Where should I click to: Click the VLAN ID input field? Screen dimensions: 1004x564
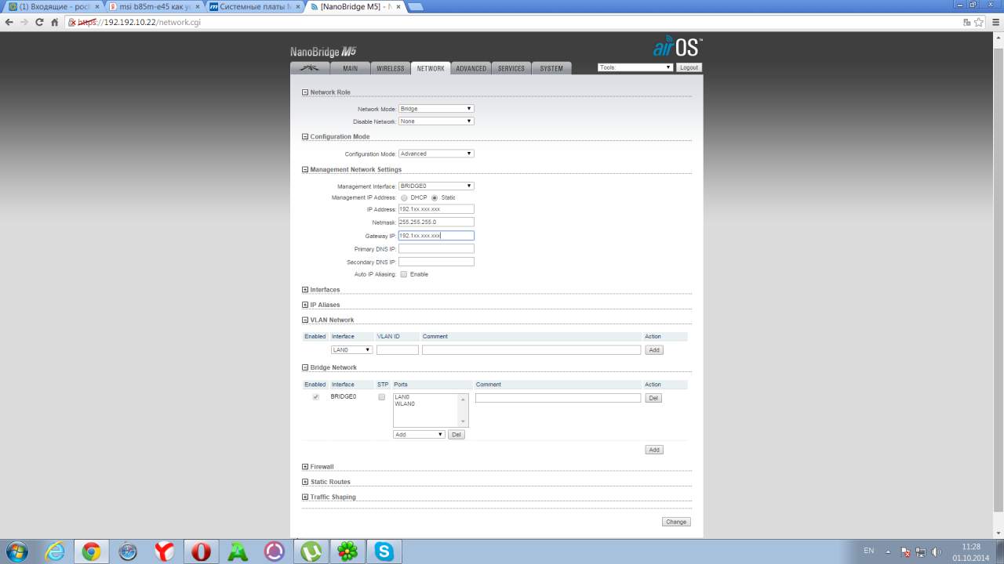398,350
